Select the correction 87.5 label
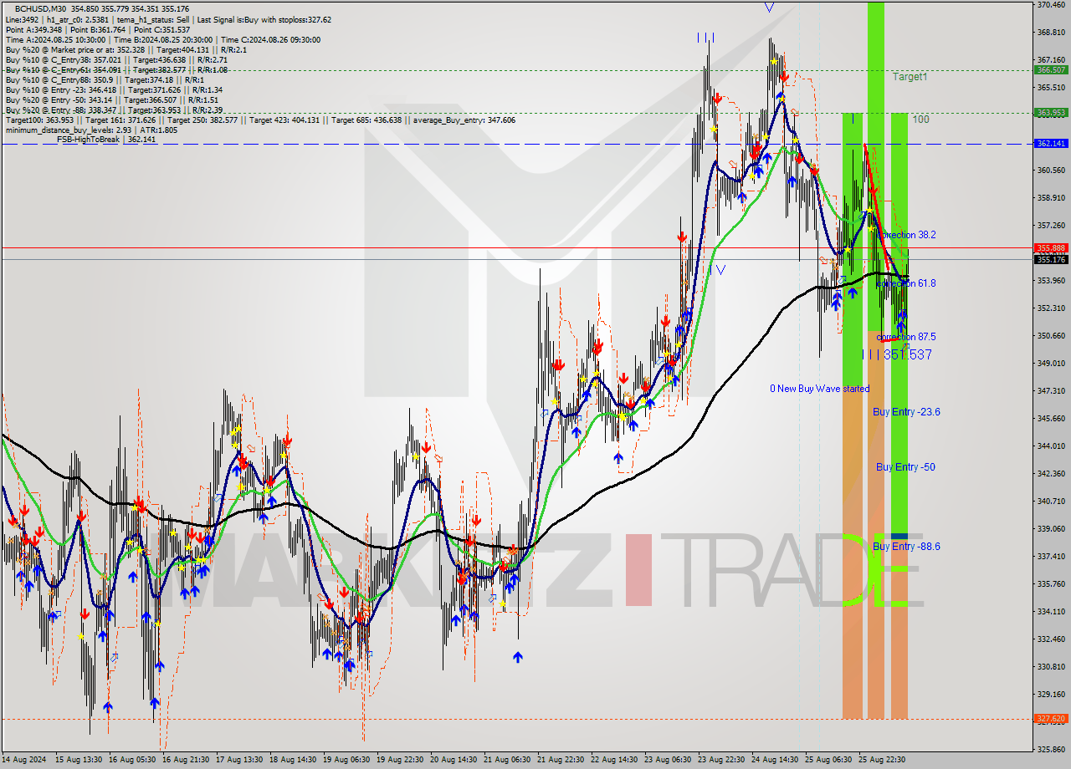1071x769 pixels. click(906, 337)
